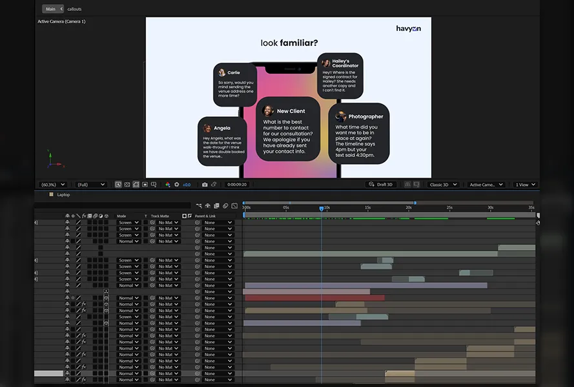Click the composition marker bin icon
The image size is (574, 387).
(538, 216)
